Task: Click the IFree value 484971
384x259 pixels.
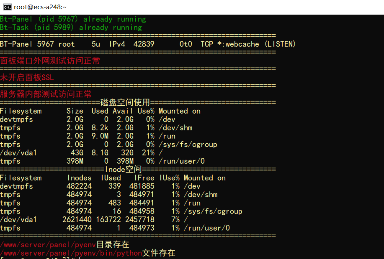Action: tap(142, 195)
